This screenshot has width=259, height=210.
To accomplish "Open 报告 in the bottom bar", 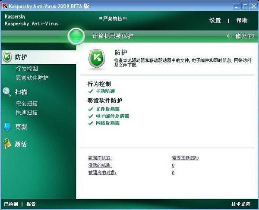I will (31, 204).
